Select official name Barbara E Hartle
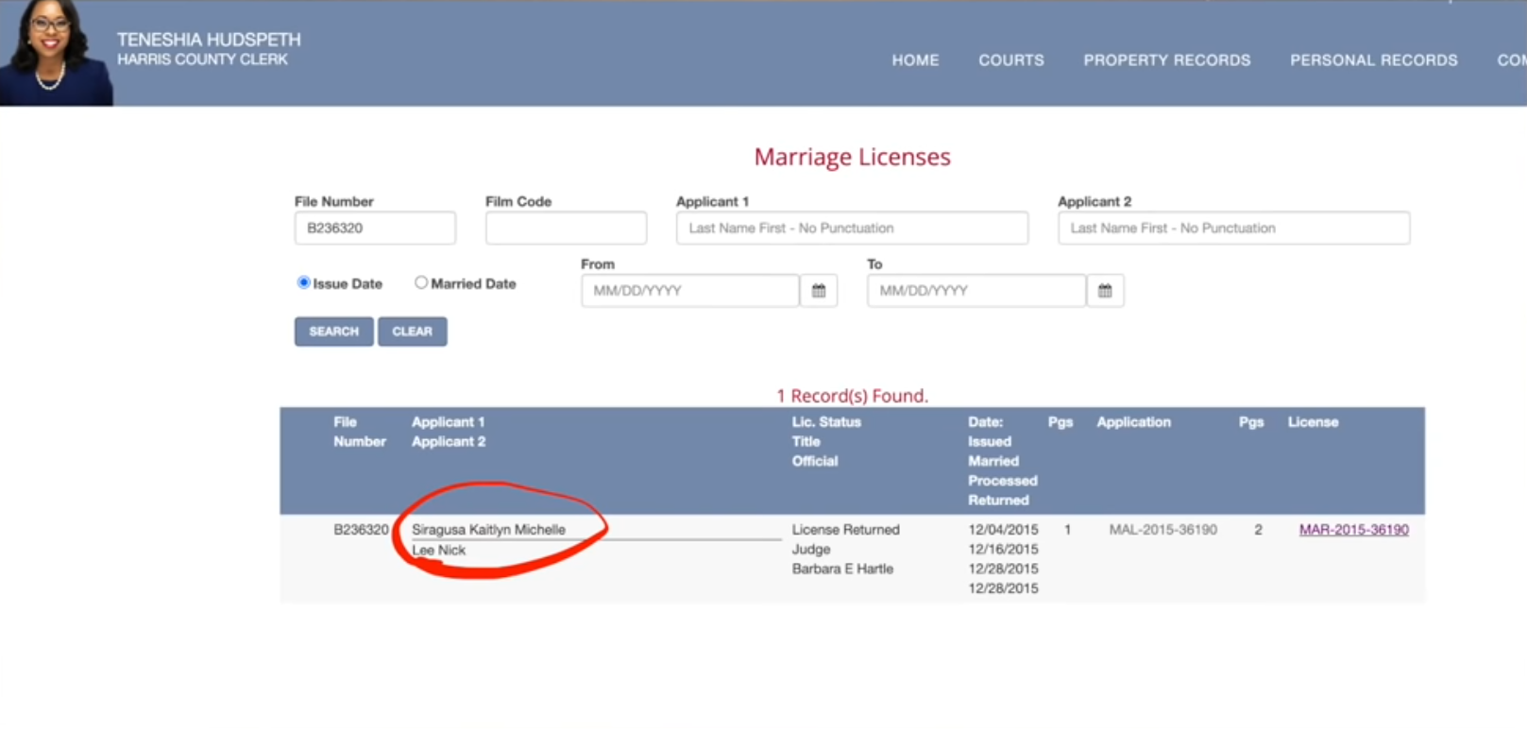This screenshot has height=730, width=1527. coord(842,569)
